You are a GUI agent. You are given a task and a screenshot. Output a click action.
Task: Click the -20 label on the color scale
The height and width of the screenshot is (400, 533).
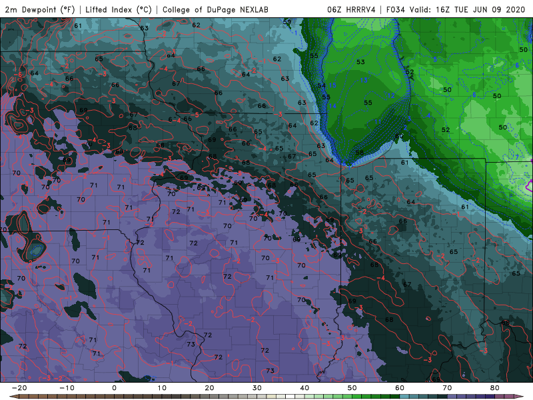[x=19, y=388]
